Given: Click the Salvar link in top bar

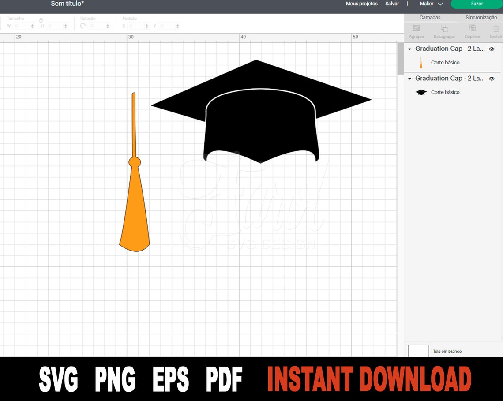Looking at the screenshot, I should (392, 4).
